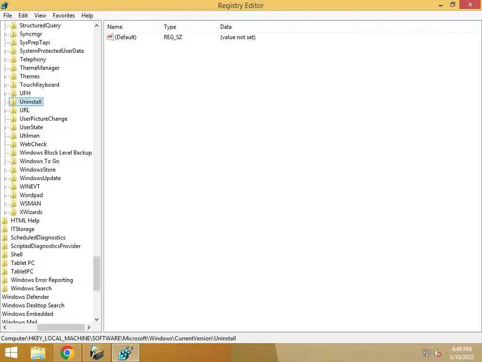Open File Explorer from the taskbar
Viewport: 482px width, 362px height.
(38, 353)
